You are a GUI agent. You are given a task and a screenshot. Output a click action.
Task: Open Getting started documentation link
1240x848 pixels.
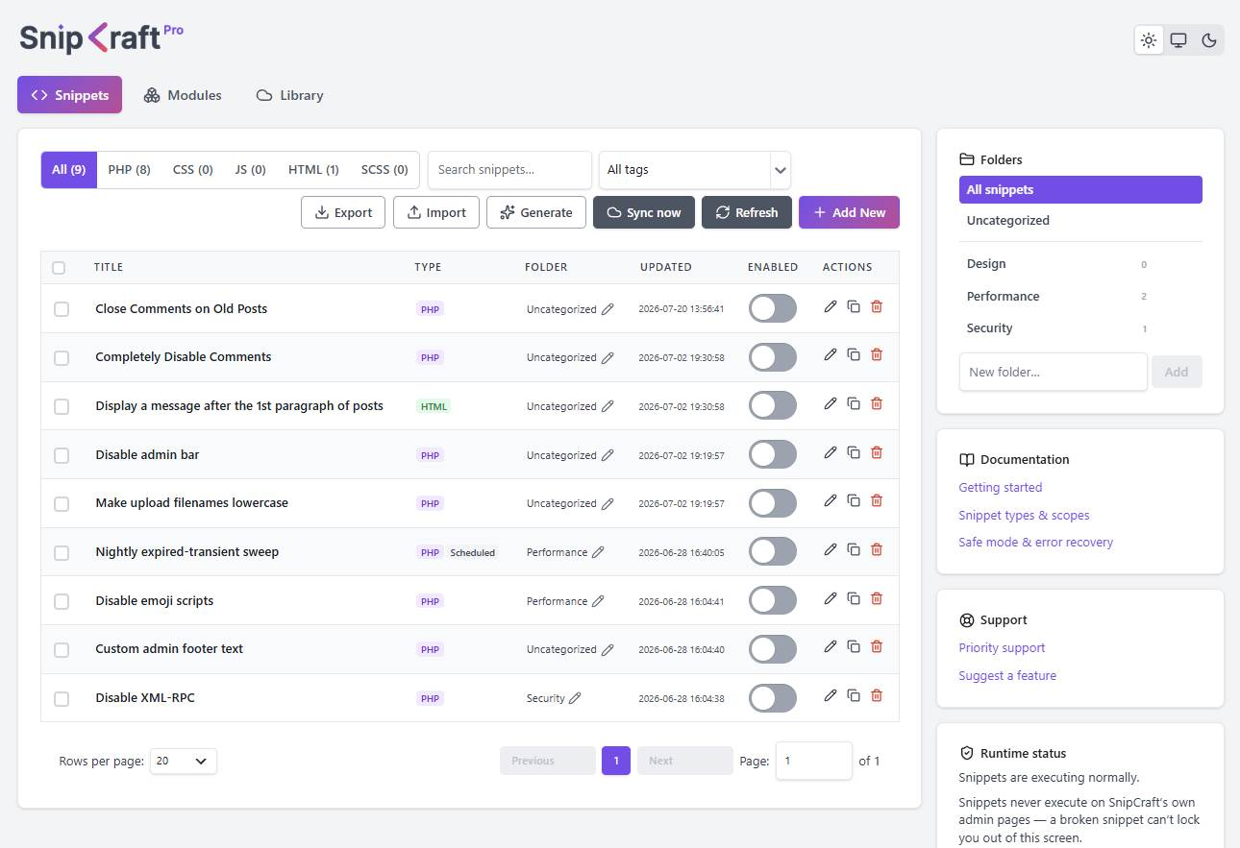[1000, 487]
